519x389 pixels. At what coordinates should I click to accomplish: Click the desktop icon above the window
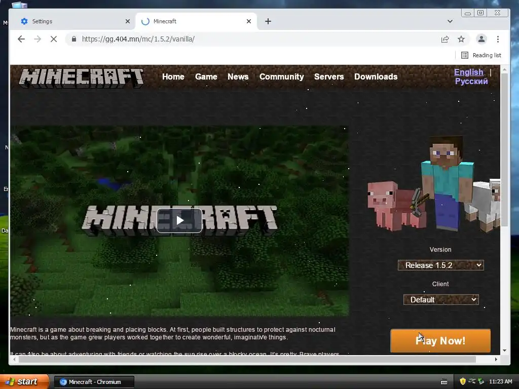(x=19, y=5)
